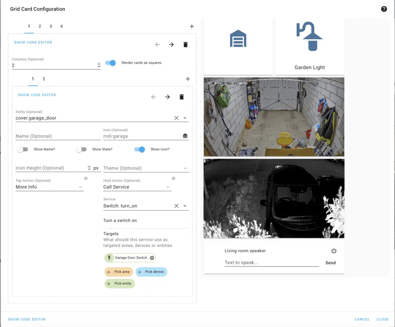Move the card right with the arrow
The image size is (395, 327).
[171, 44]
